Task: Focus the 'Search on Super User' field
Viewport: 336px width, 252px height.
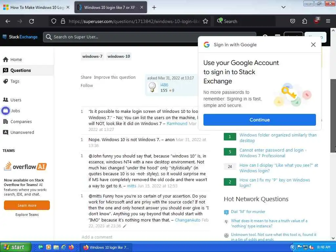Action: 149,37
